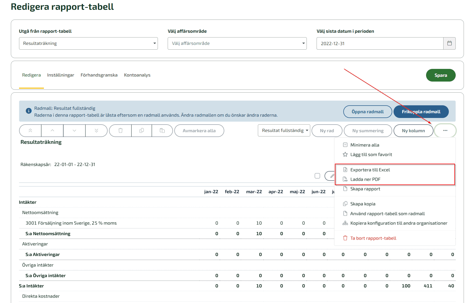Open the calendar date picker icon
This screenshot has width=475, height=303.
[x=449, y=43]
